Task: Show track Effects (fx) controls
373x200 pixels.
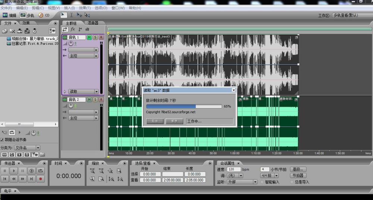Action: 73,29
